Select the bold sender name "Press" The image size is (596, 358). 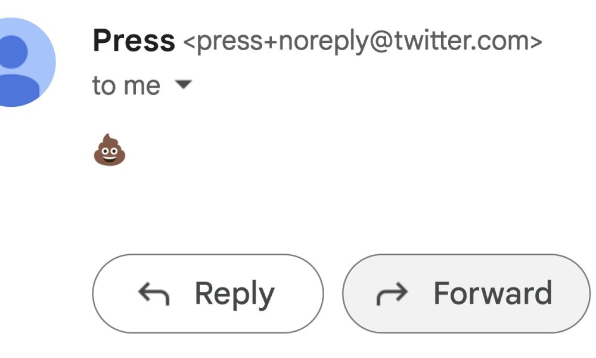click(134, 41)
